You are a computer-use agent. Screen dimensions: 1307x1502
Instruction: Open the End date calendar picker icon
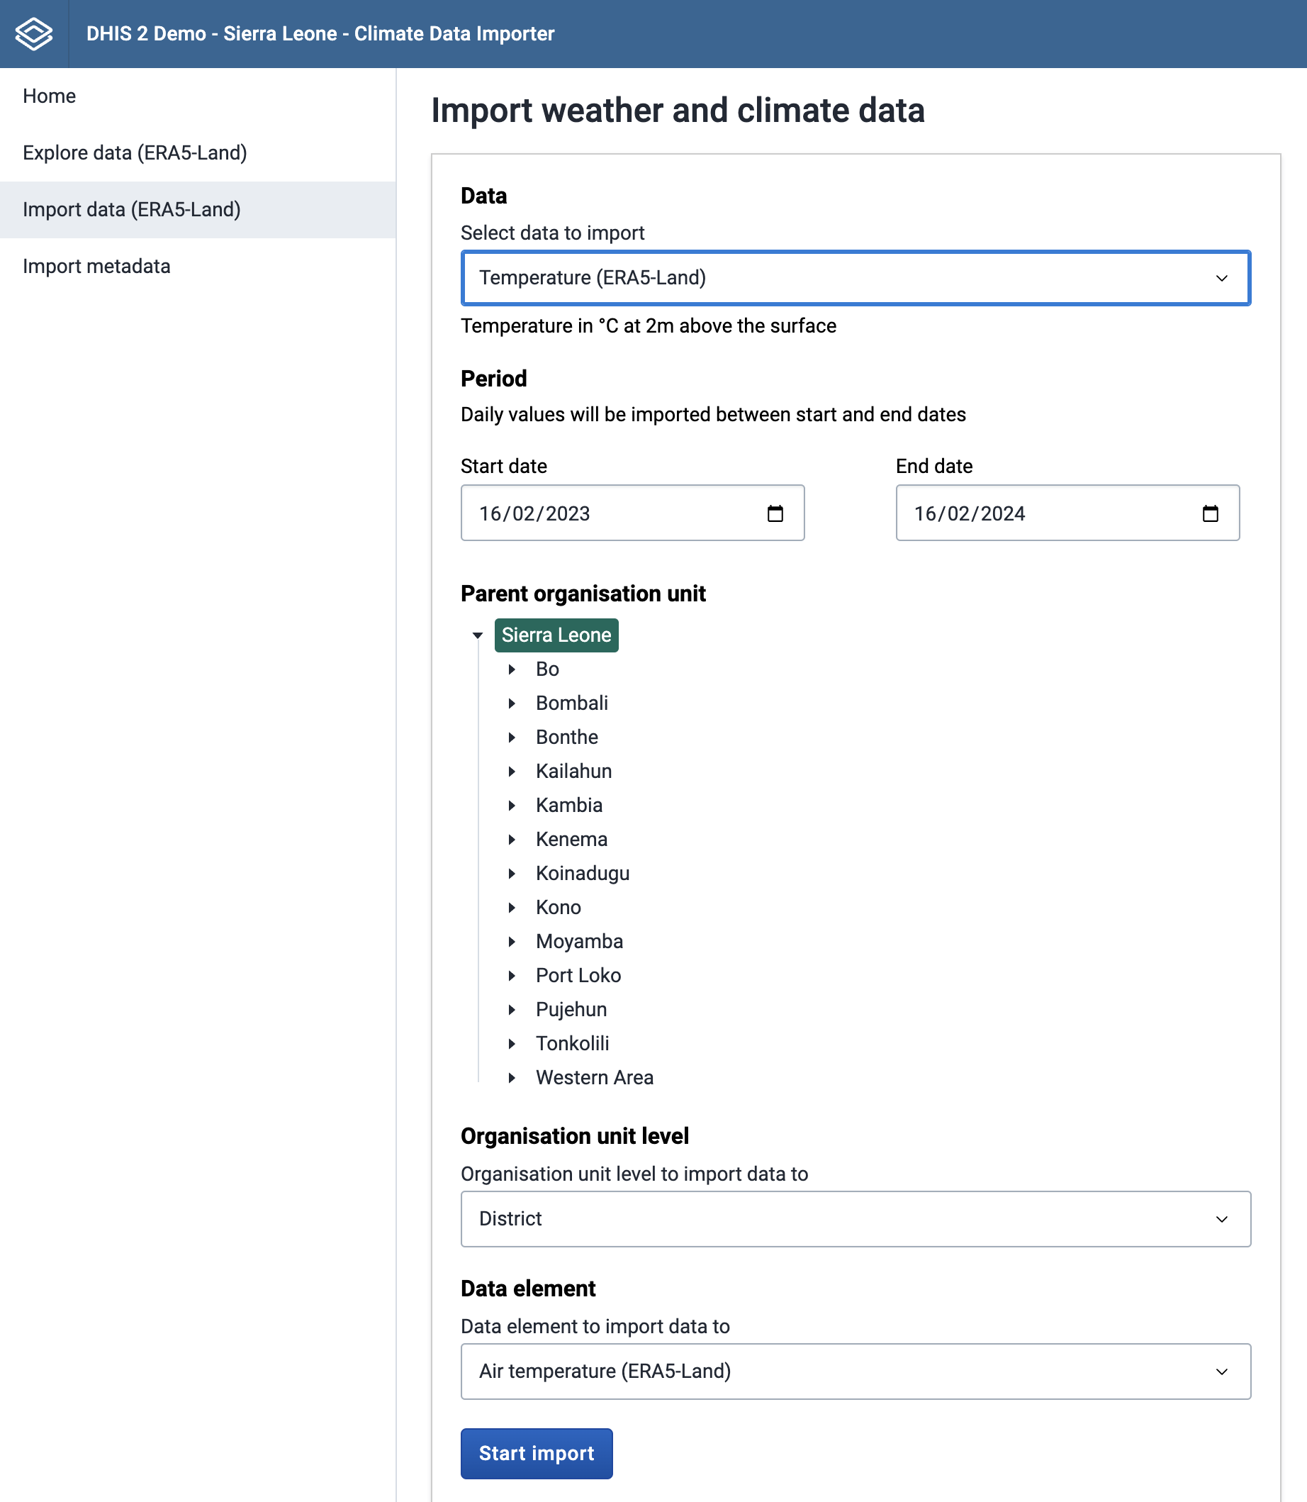coord(1210,514)
